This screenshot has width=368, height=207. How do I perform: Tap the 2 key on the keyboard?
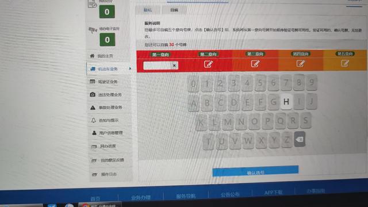pos(220,83)
